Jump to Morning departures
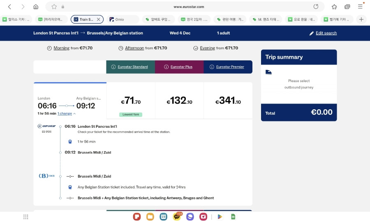This screenshot has height=221, width=370. coord(61,48)
